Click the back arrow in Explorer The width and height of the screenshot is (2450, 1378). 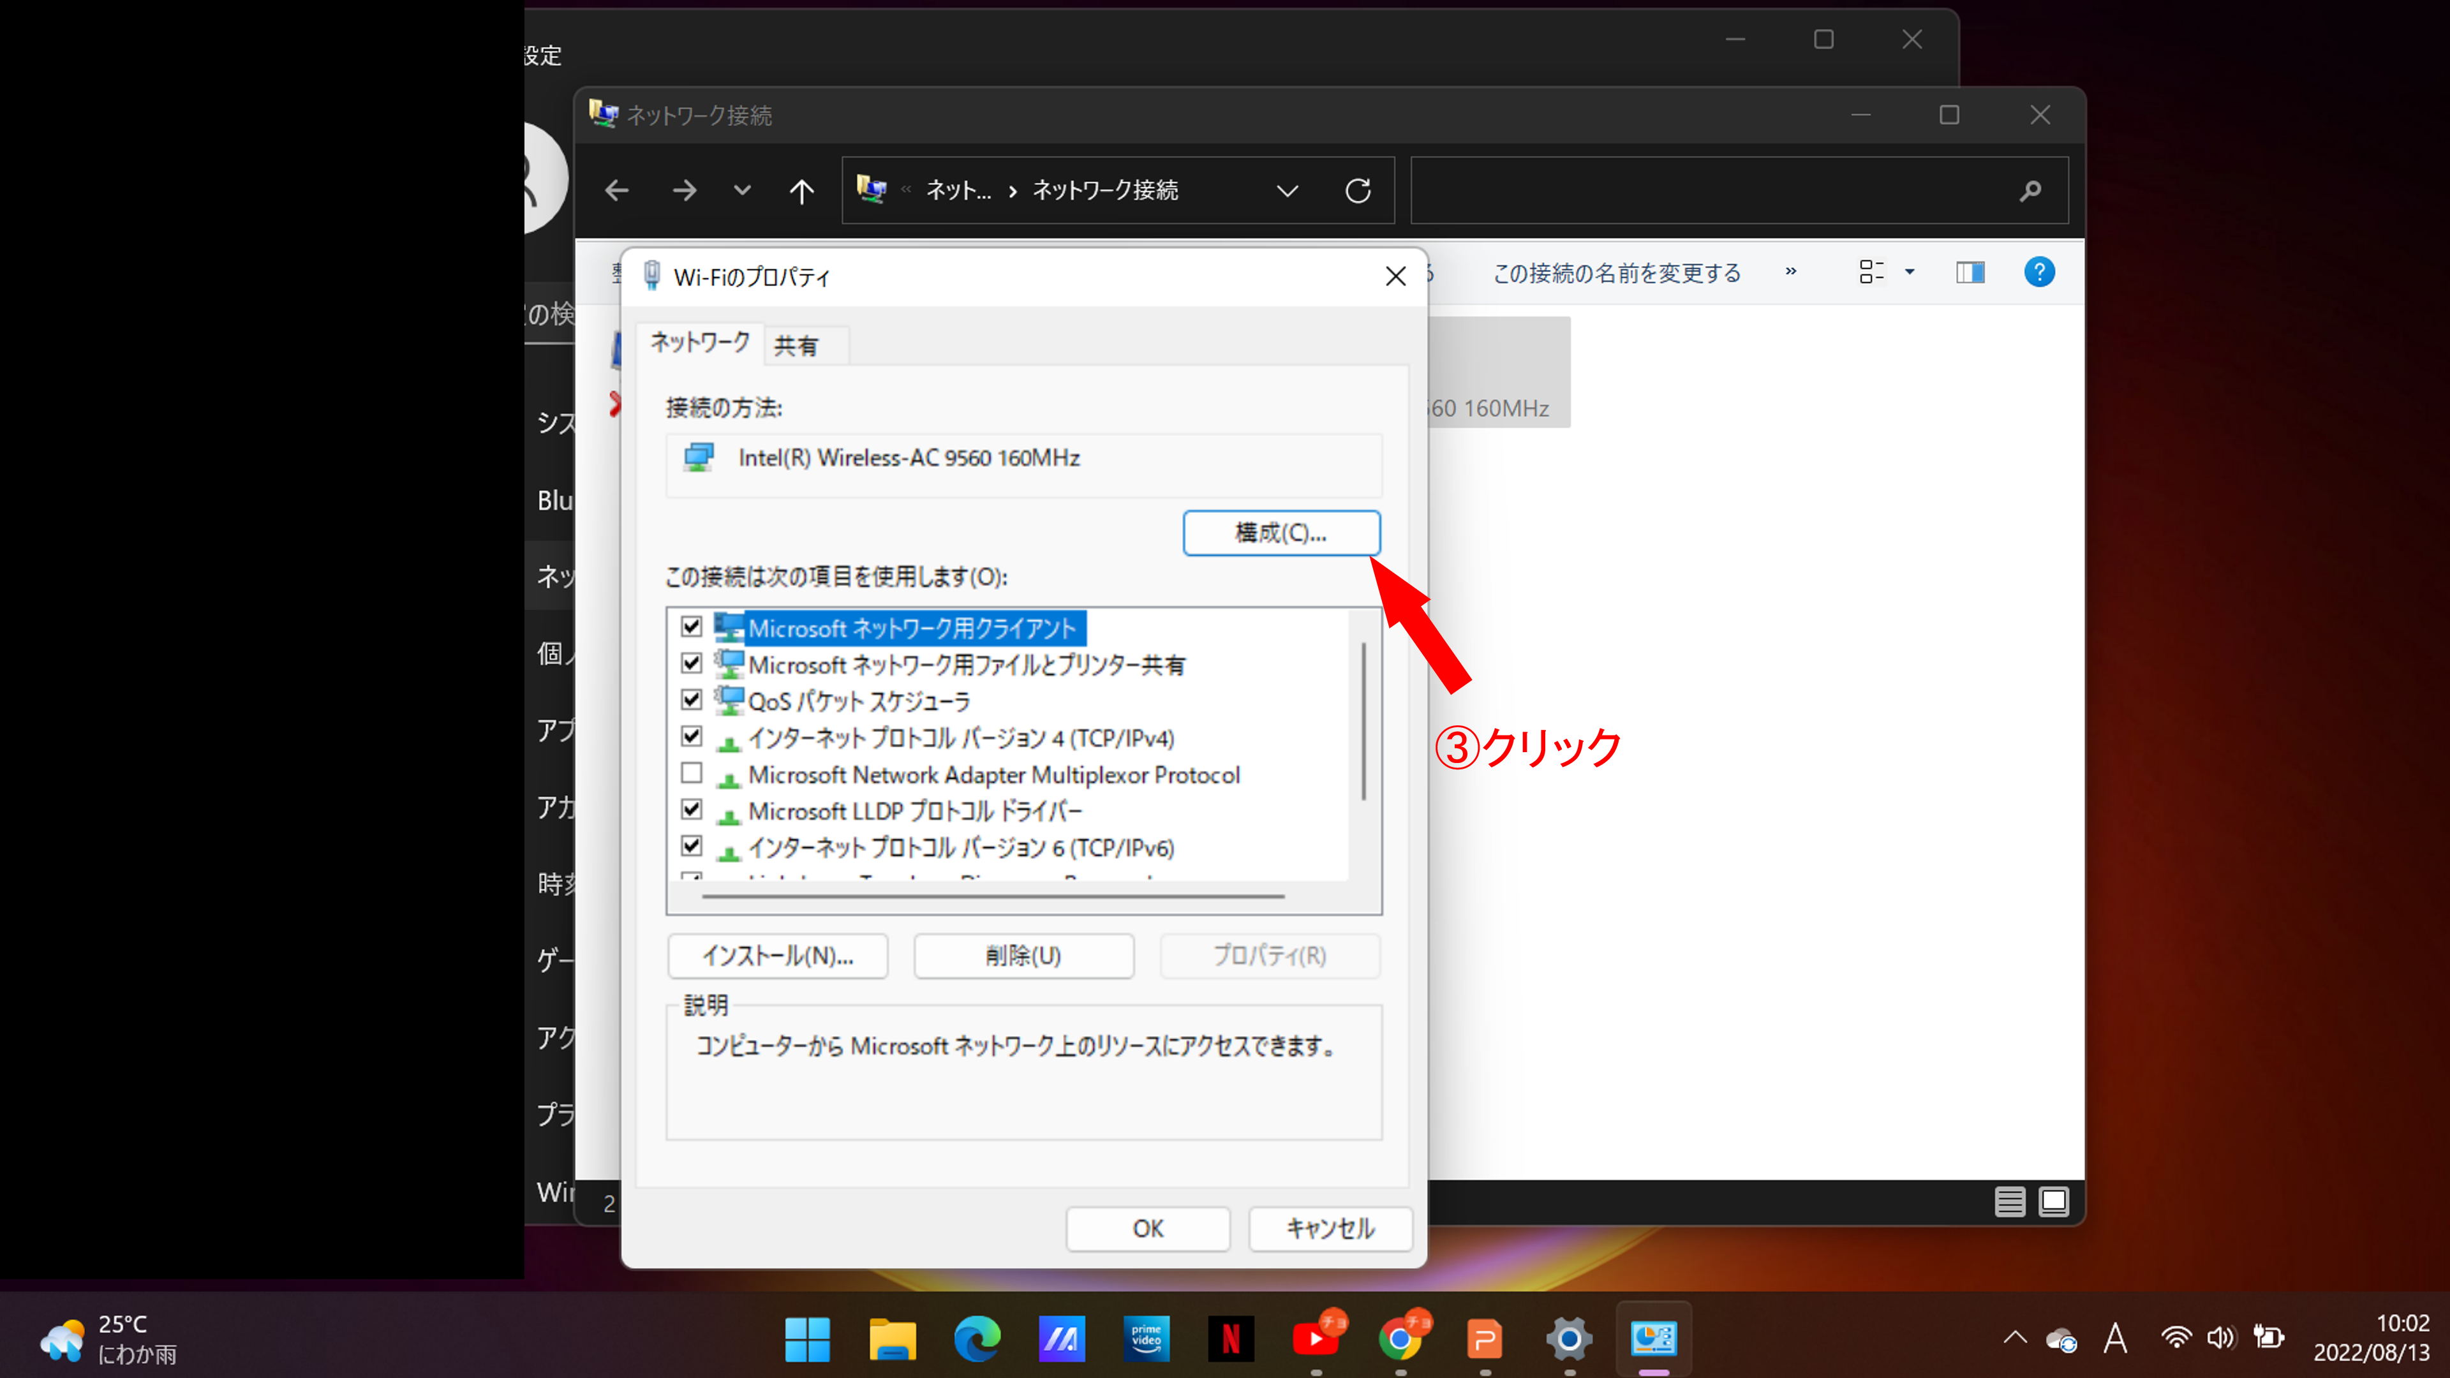(x=616, y=191)
